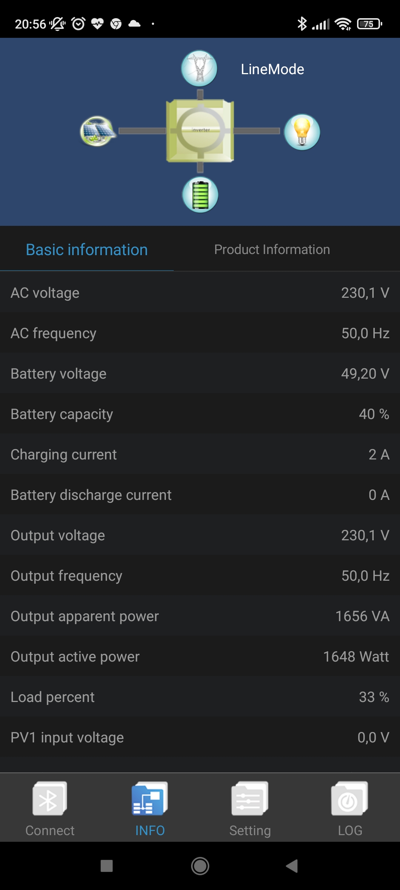Tap the central inverter icon
This screenshot has height=890, width=400.
(x=200, y=131)
